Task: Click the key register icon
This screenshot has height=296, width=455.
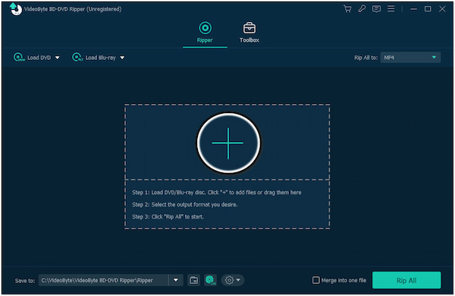Action: click(362, 8)
